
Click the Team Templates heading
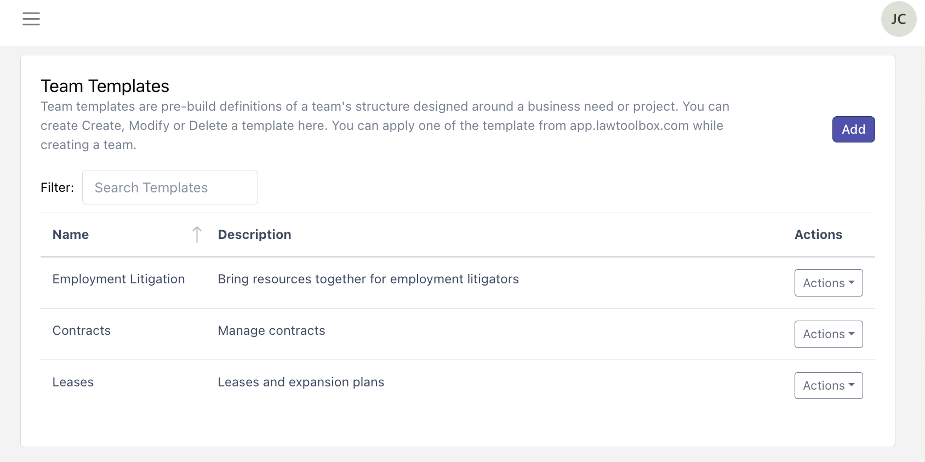105,86
